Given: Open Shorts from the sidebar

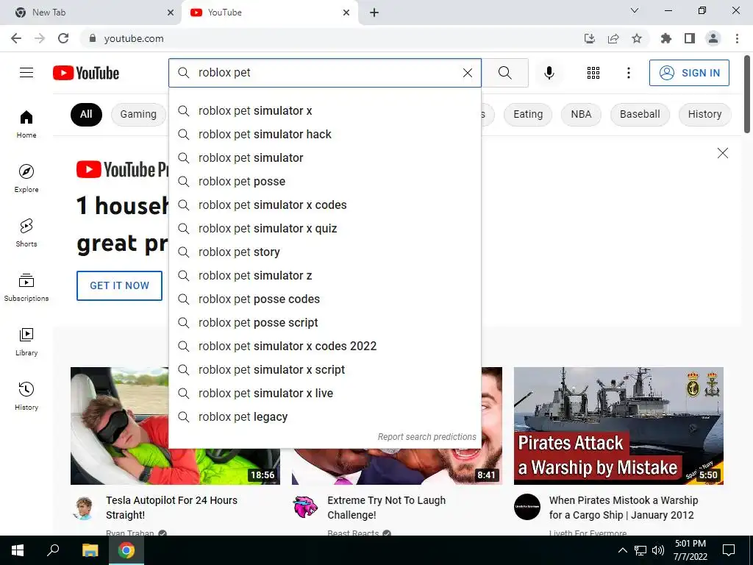Looking at the screenshot, I should [26, 232].
